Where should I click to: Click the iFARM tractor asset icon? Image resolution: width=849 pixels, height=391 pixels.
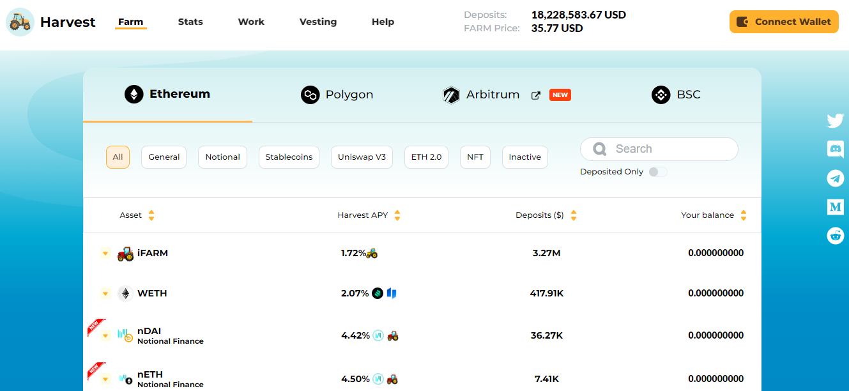(125, 254)
